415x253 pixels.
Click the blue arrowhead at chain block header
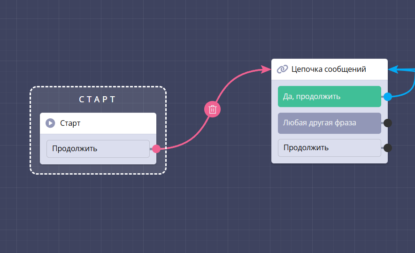pyautogui.click(x=394, y=69)
